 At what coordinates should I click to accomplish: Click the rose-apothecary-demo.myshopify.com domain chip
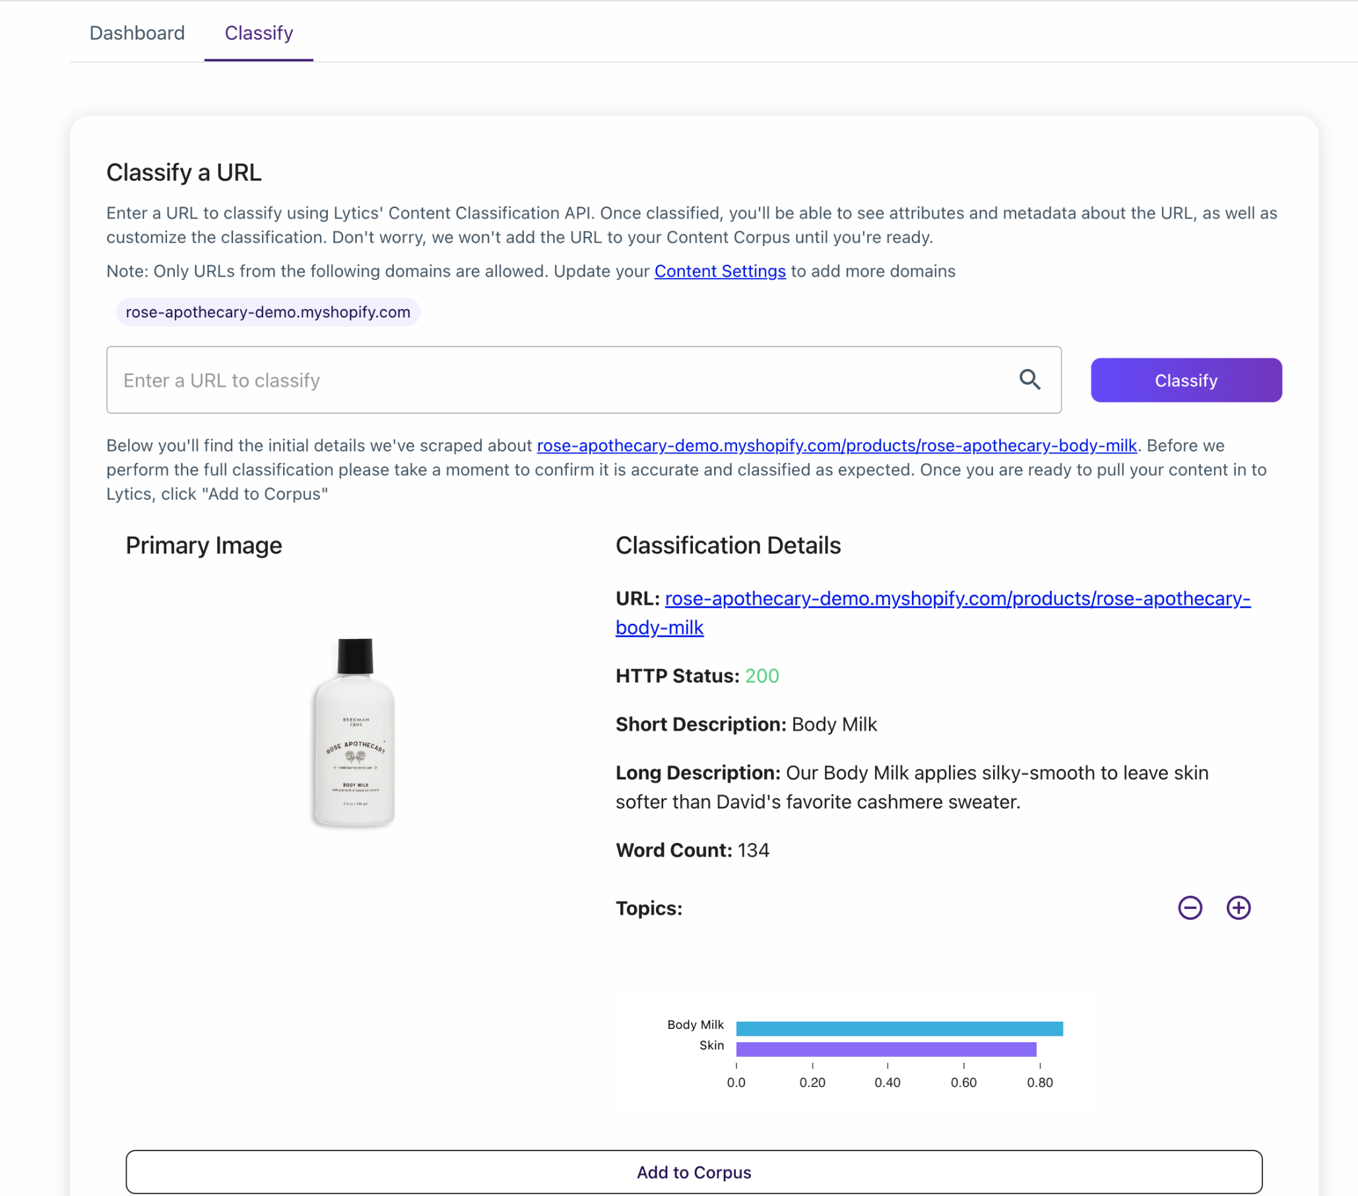tap(268, 312)
